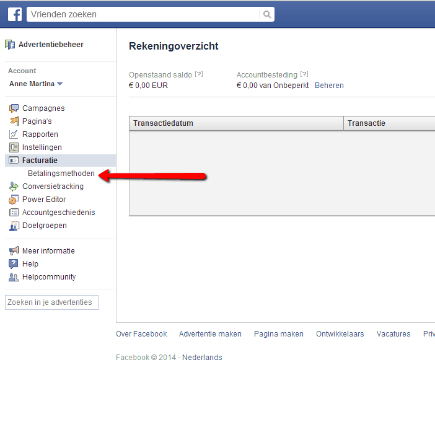The height and width of the screenshot is (427, 435).
Task: Click the Instellingen icon
Action: [x=14, y=147]
